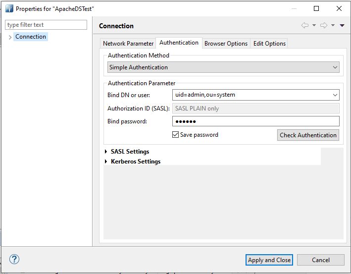Open the Bind DN or user combo box
Image resolution: width=351 pixels, height=274 pixels.
(256, 95)
